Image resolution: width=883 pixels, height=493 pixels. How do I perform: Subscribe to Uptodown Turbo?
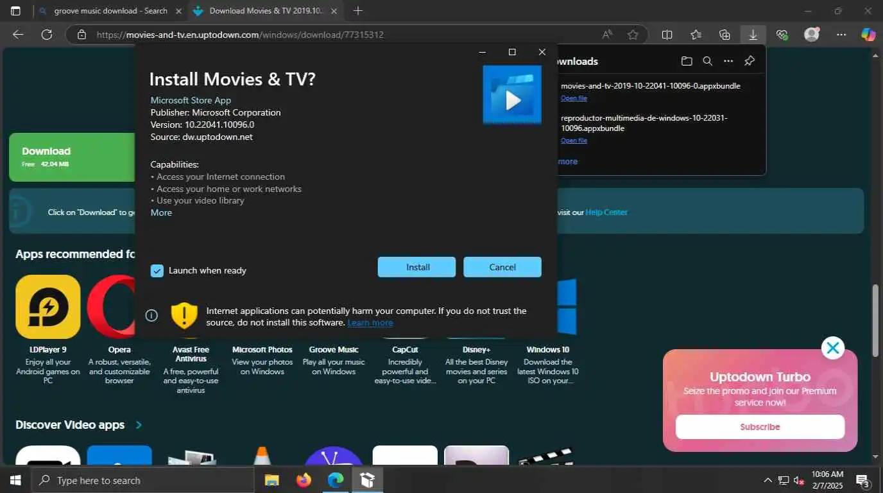click(760, 427)
